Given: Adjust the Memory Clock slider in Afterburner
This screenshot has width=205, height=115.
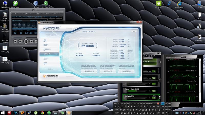Looking at the screenshot, I should pos(137,91).
